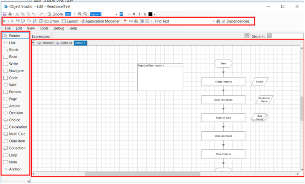The height and width of the screenshot is (184, 305).
Task: Open the Dependencies view
Action: [x=236, y=21]
